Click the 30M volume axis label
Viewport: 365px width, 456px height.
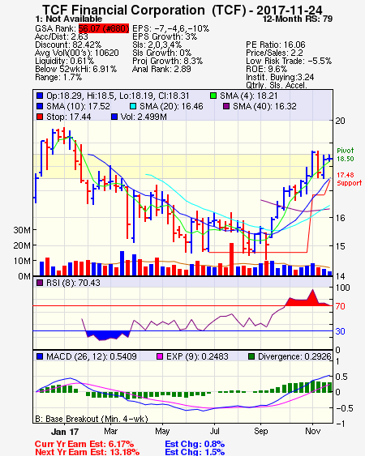coord(22,230)
